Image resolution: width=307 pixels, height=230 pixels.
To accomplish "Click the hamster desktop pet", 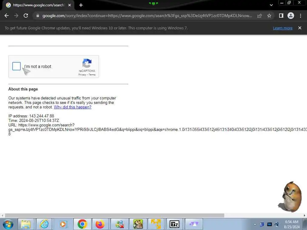I will (290, 197).
